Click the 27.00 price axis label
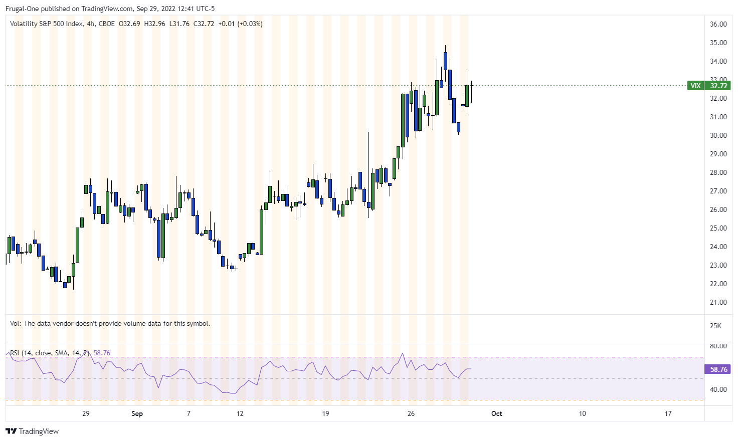This screenshot has width=738, height=441. pyautogui.click(x=718, y=191)
